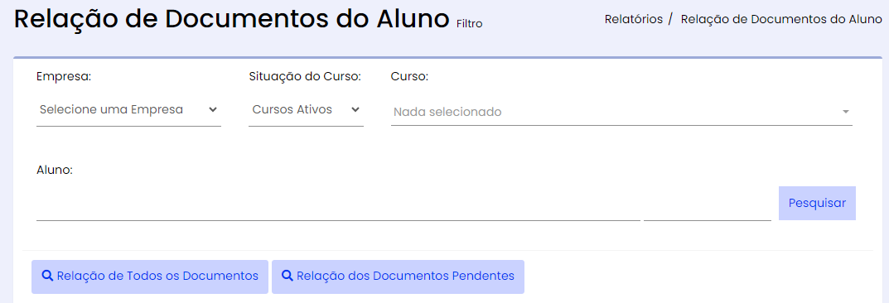Click the Pesquisar button

tap(817, 204)
